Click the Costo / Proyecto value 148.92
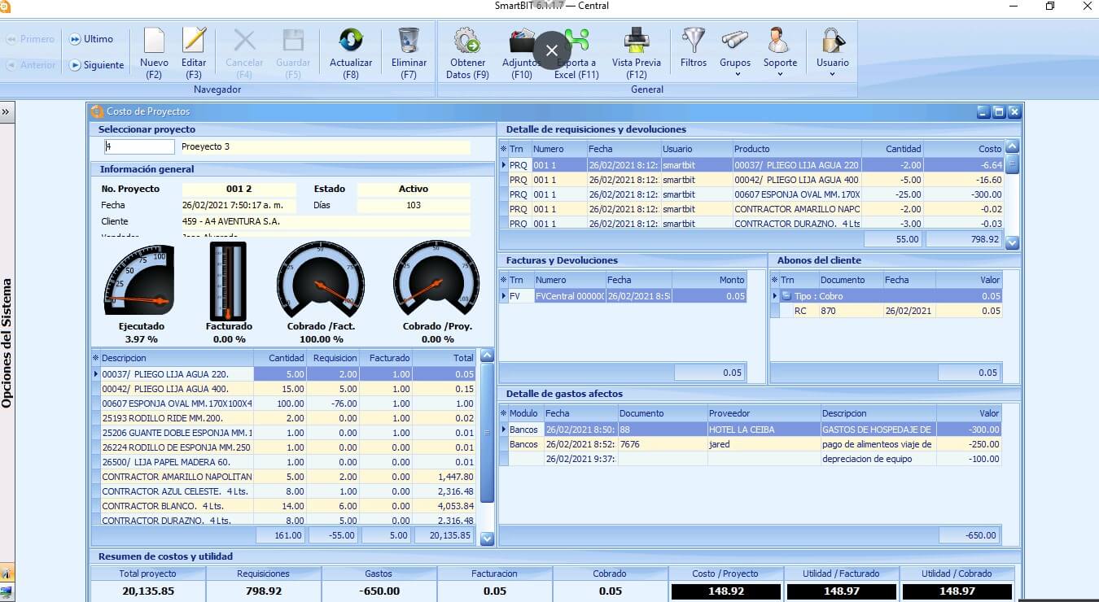Screen dimensions: 1099x602 point(726,591)
